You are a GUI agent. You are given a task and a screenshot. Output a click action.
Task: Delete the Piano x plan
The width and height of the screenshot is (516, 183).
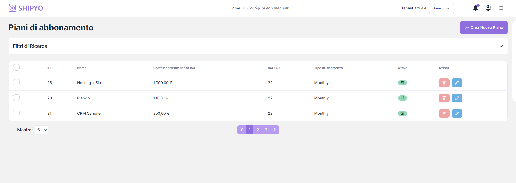444,98
